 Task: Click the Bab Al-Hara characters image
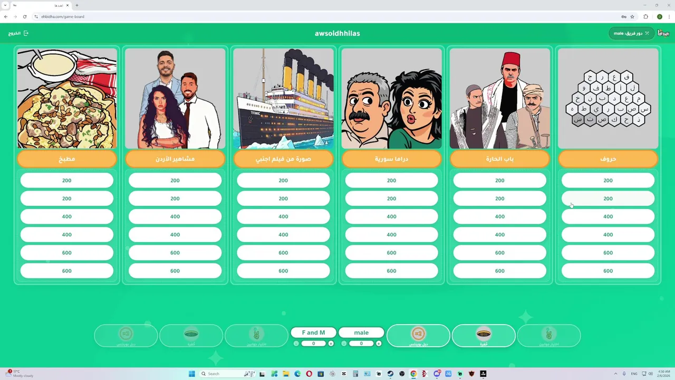[499, 99]
